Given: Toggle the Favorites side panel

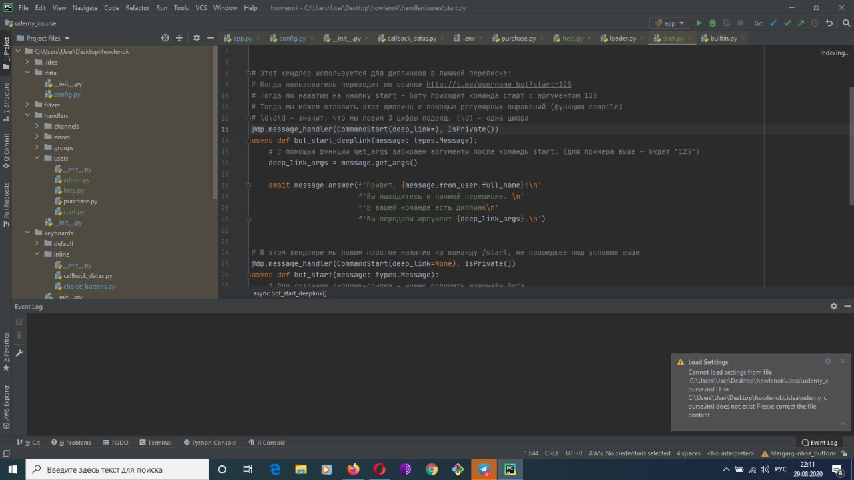Looking at the screenshot, I should (6, 352).
